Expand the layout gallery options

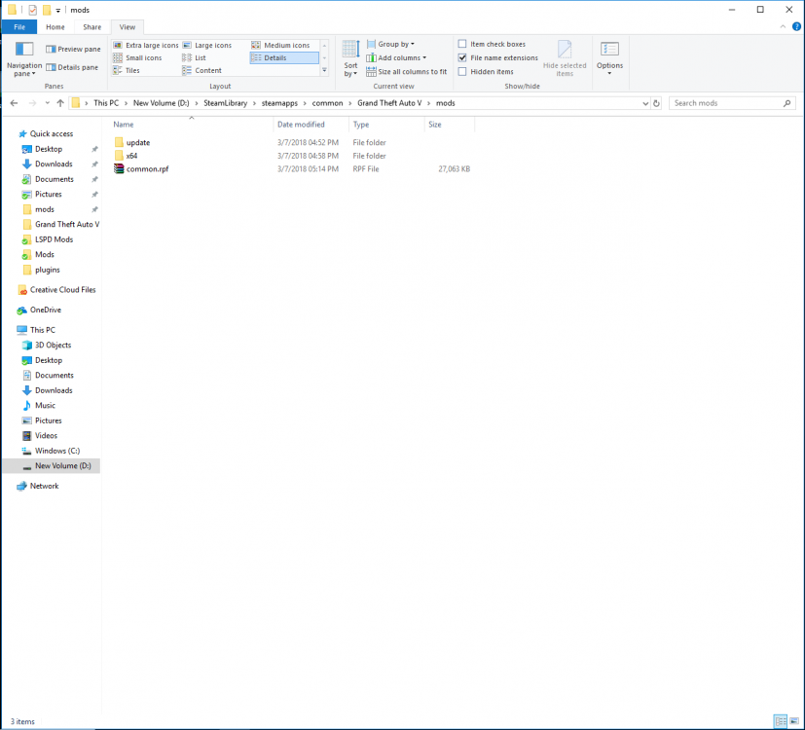click(324, 70)
